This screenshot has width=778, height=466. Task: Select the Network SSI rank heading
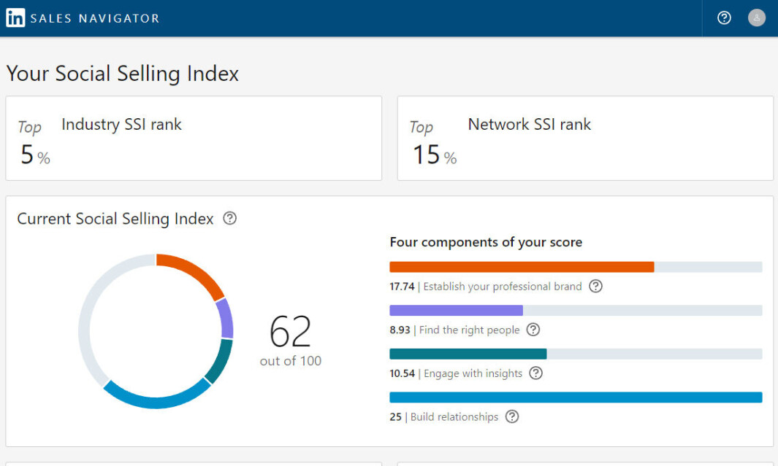coord(530,124)
